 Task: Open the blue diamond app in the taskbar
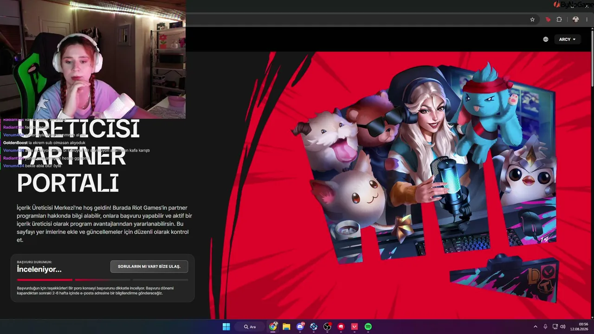tap(314, 327)
